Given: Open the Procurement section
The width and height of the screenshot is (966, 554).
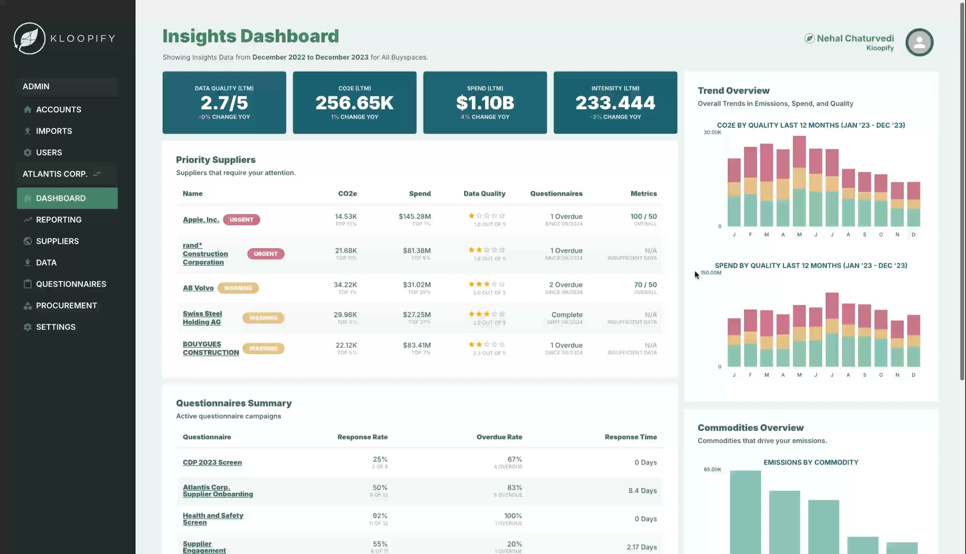Looking at the screenshot, I should [x=67, y=306].
